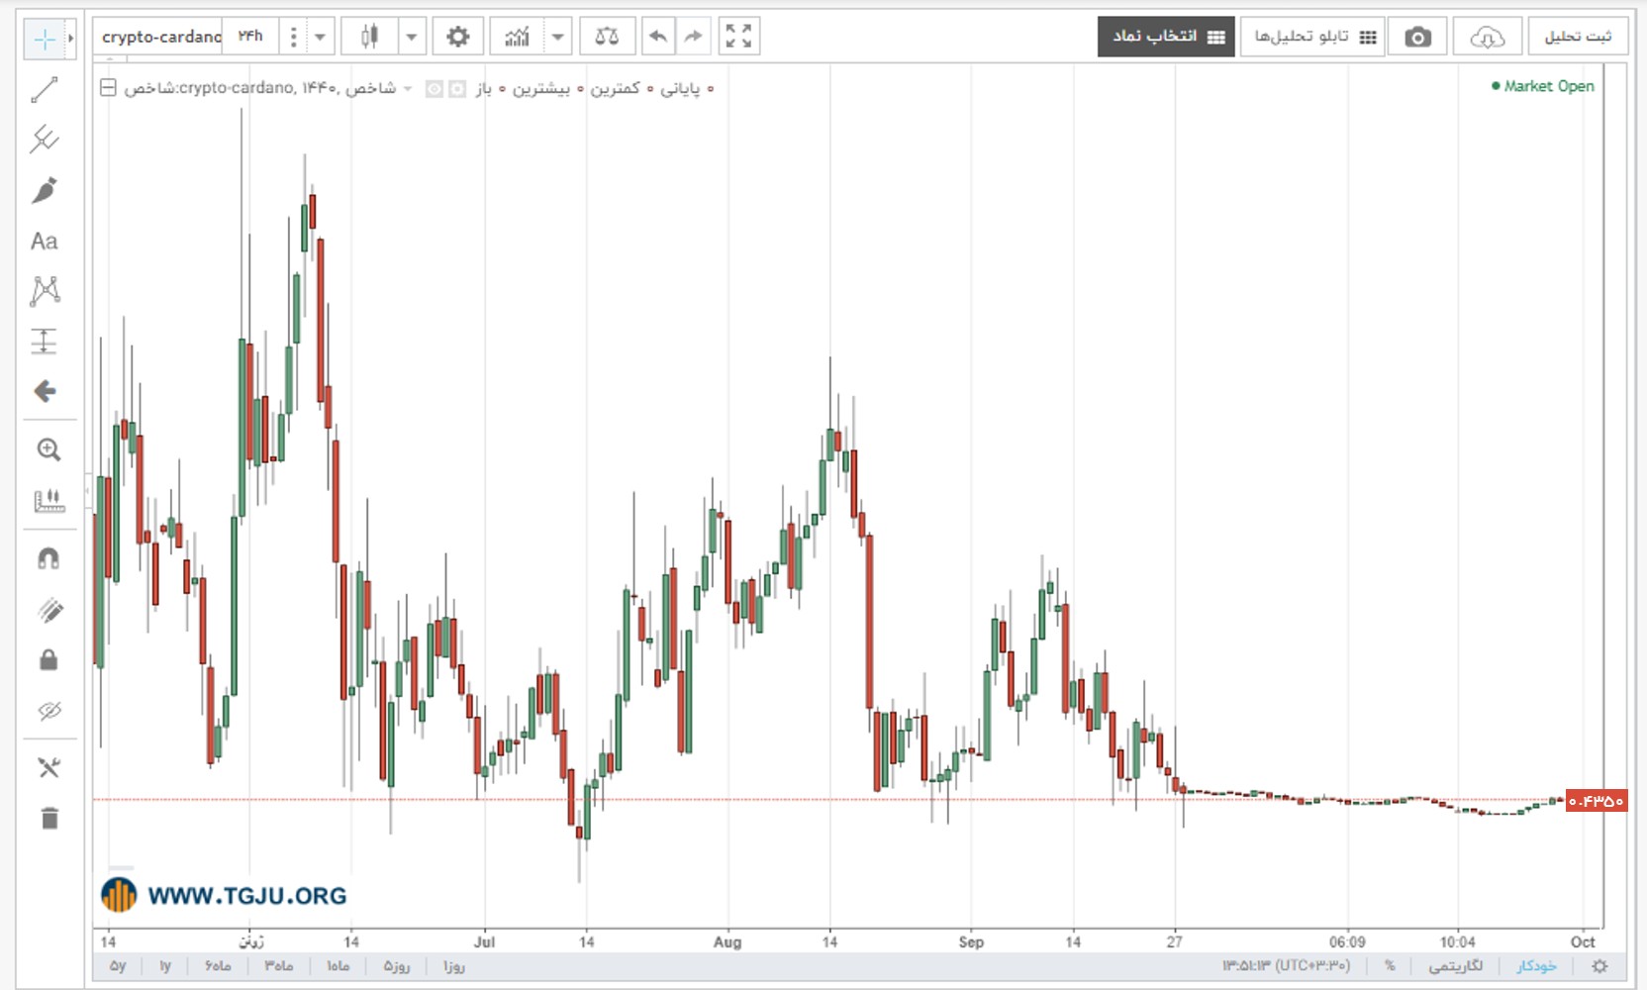
Task: Undo the last chart action
Action: point(658,37)
